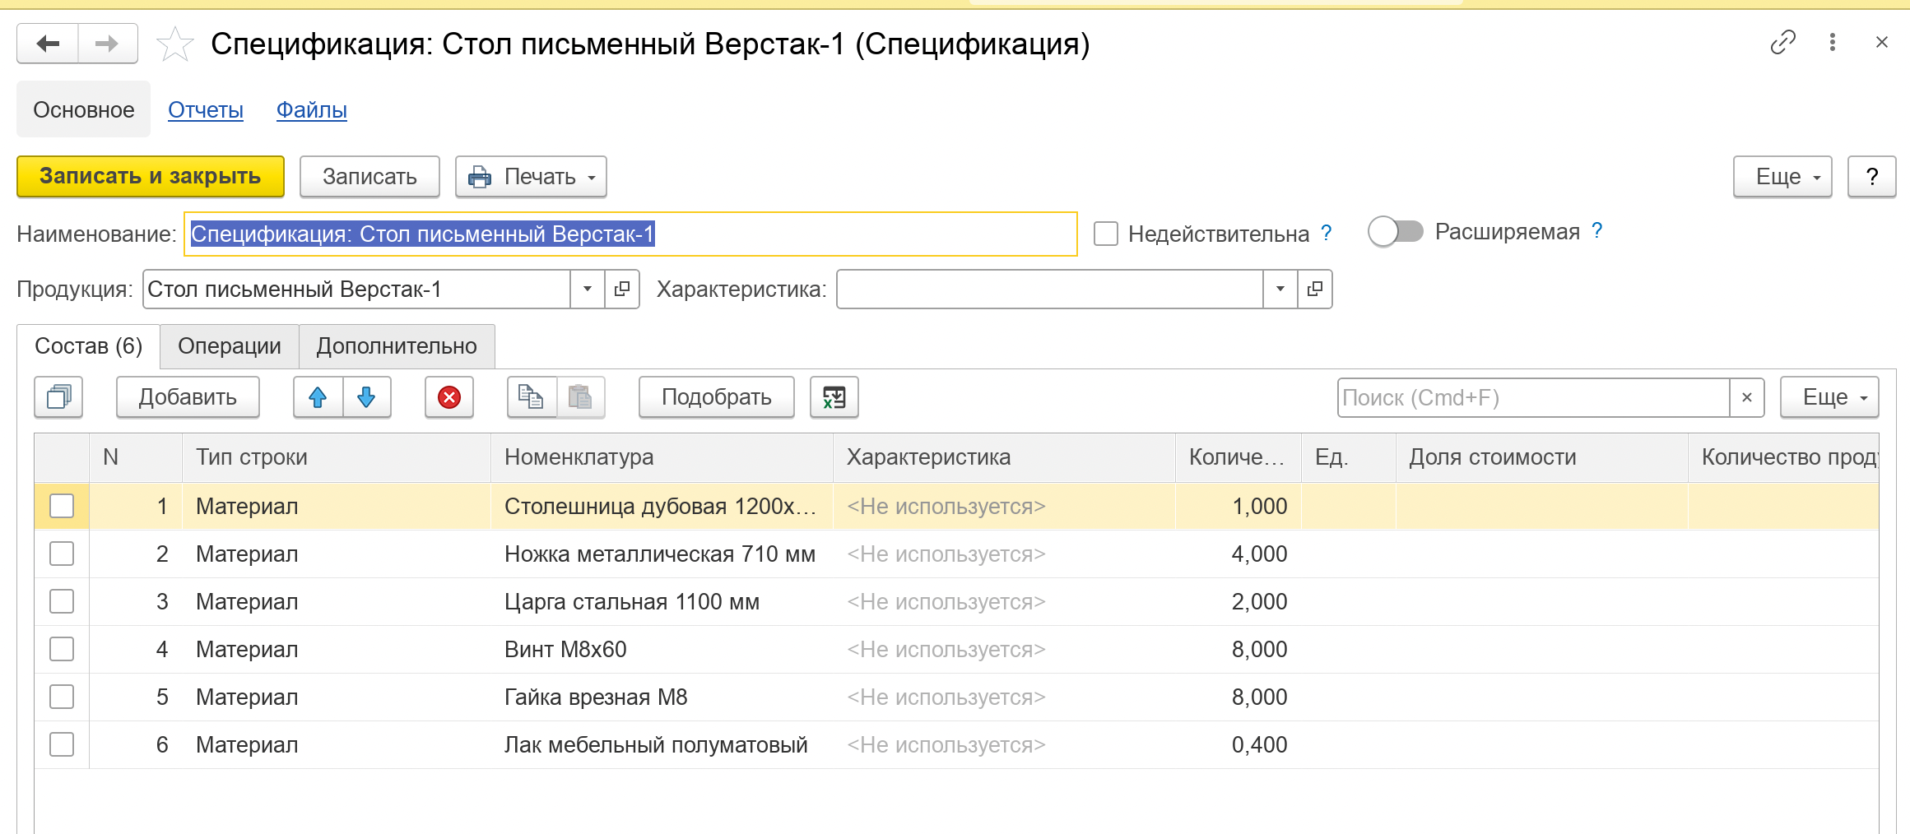Select the Состав (6) tab
Viewport: 1910px width, 834px height.
(89, 346)
